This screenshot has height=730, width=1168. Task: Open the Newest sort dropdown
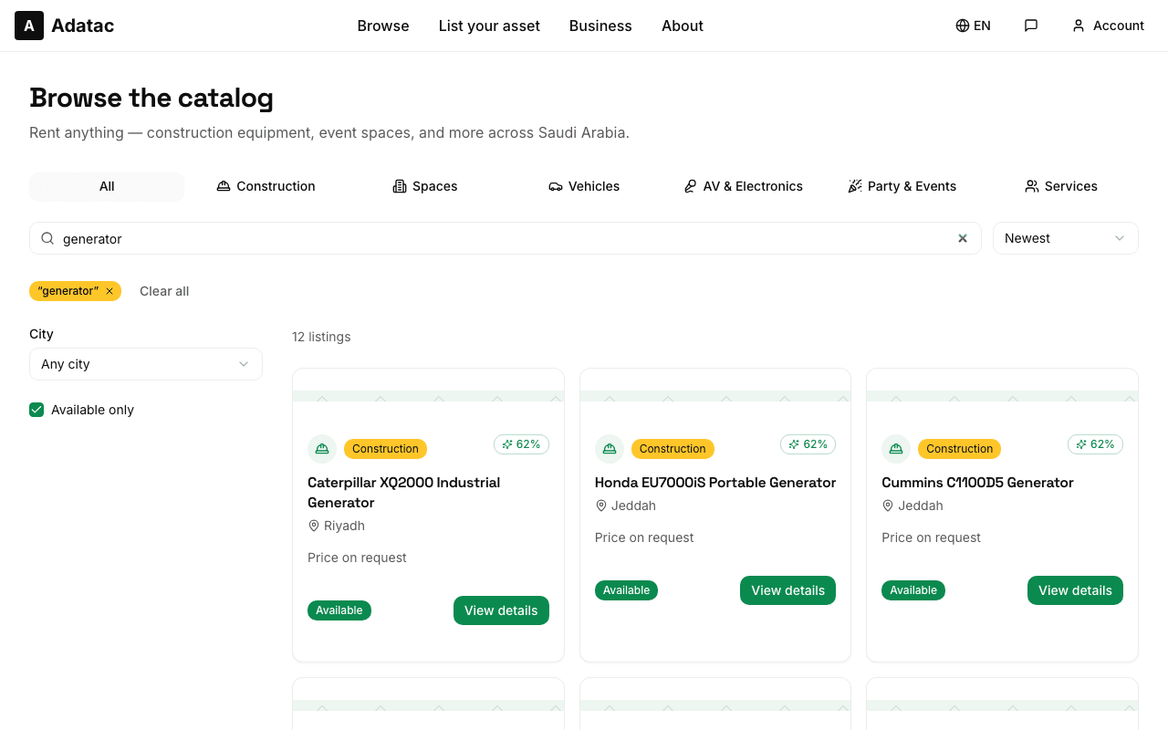(x=1066, y=238)
